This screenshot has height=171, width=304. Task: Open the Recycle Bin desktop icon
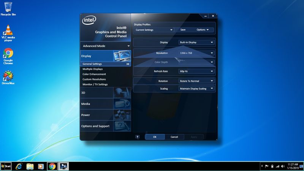click(8, 9)
